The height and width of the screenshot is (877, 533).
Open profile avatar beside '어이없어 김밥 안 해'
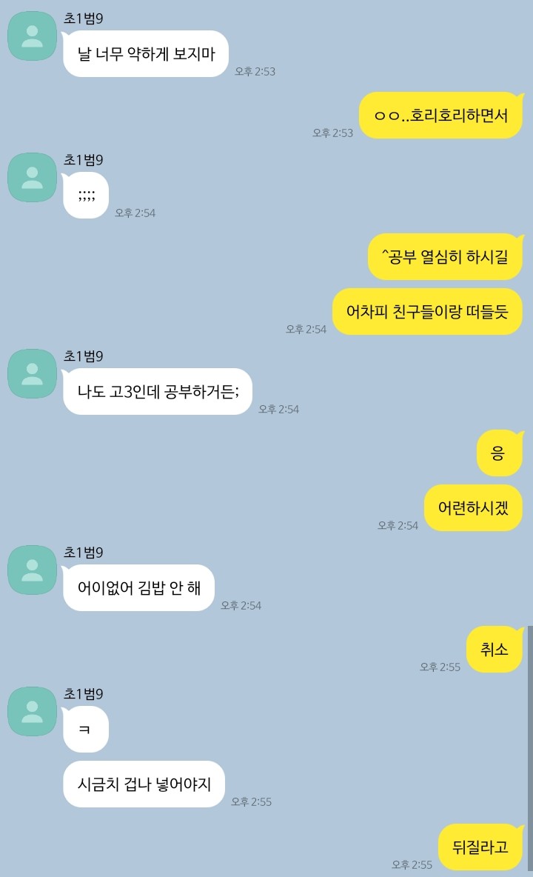(32, 570)
